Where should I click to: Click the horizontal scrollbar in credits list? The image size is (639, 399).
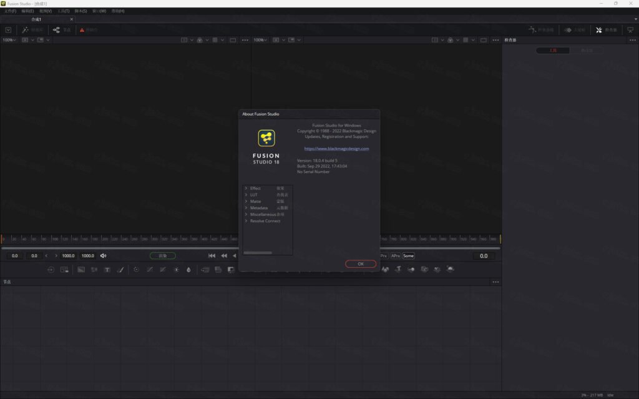pos(258,252)
